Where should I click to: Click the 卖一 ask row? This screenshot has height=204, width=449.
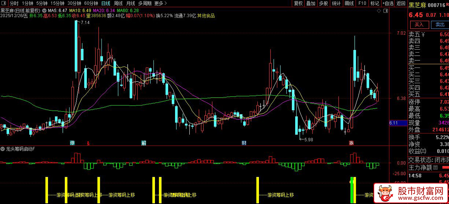pos(428,61)
